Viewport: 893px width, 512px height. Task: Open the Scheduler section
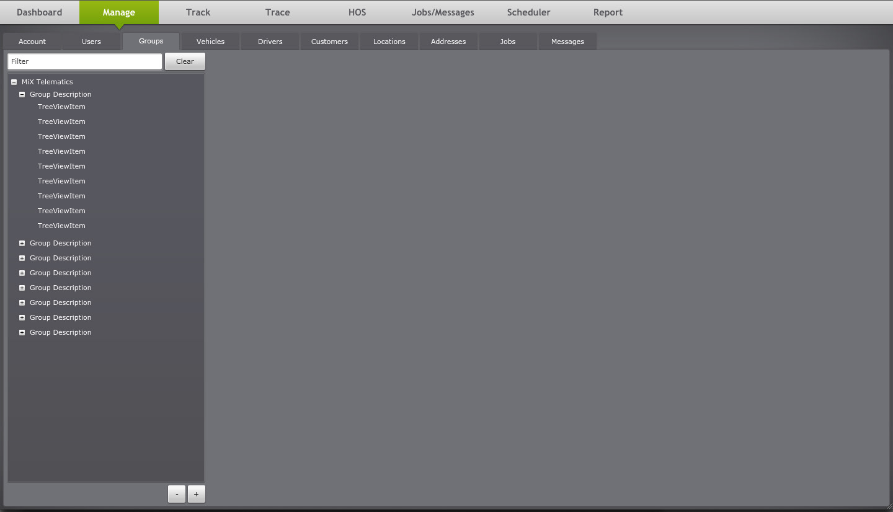tap(528, 12)
